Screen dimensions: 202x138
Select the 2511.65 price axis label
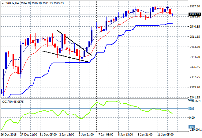coord(195,37)
